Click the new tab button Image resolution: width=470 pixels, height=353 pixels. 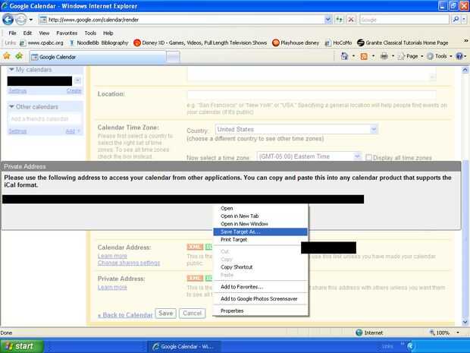[x=173, y=57]
